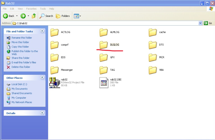This screenshot has height=140, width=215.
Task: Click the green Forward arrow
Action: click(23, 16)
